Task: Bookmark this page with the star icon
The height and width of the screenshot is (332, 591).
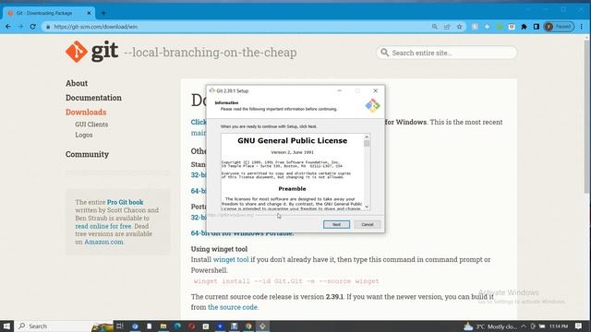Action: point(460,27)
